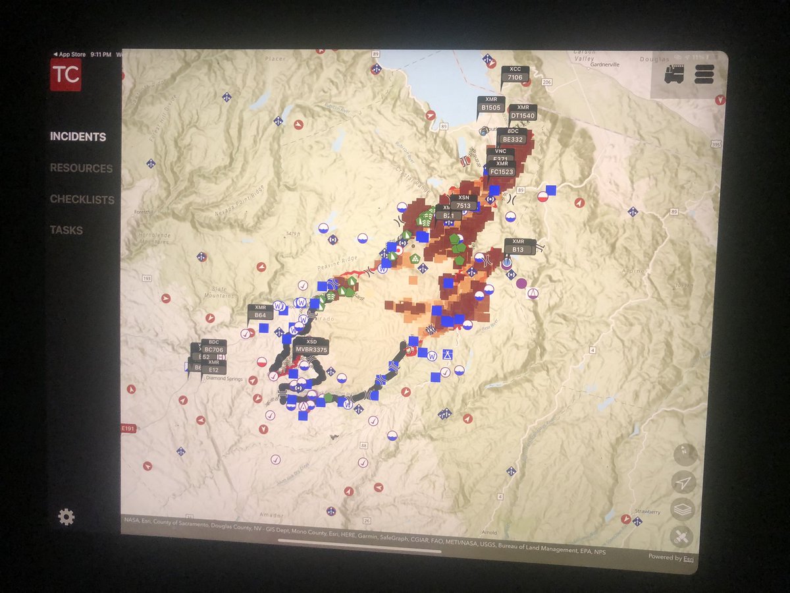790x593 pixels.
Task: Open the INCIDENTS section in the sidebar
Action: click(x=78, y=137)
